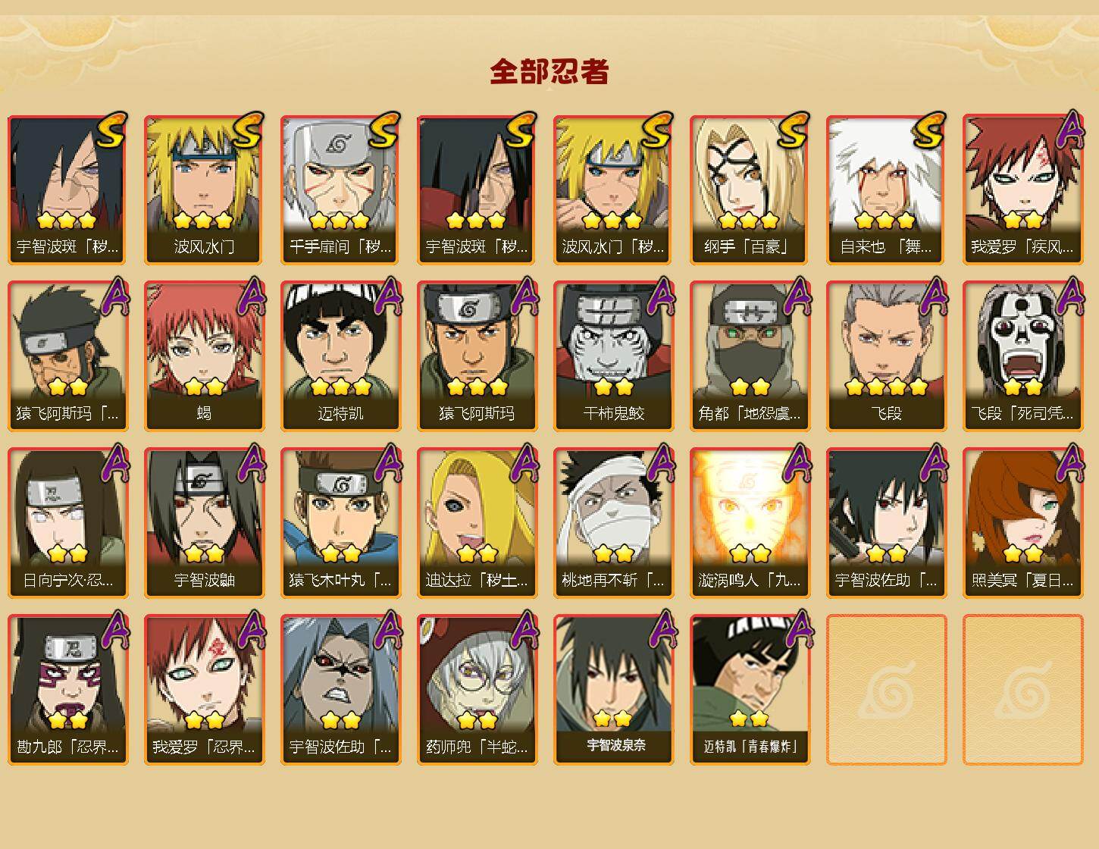Select the 宇智波鼬 ninja card
Screen dimensions: 1099x849
pos(205,522)
